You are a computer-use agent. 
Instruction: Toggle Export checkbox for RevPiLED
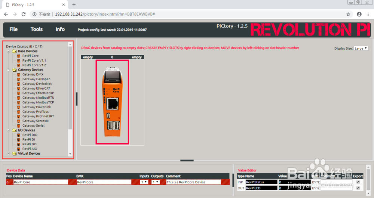[358, 188]
